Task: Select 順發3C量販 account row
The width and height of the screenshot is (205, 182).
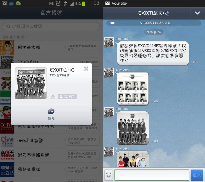Action: pos(51,170)
